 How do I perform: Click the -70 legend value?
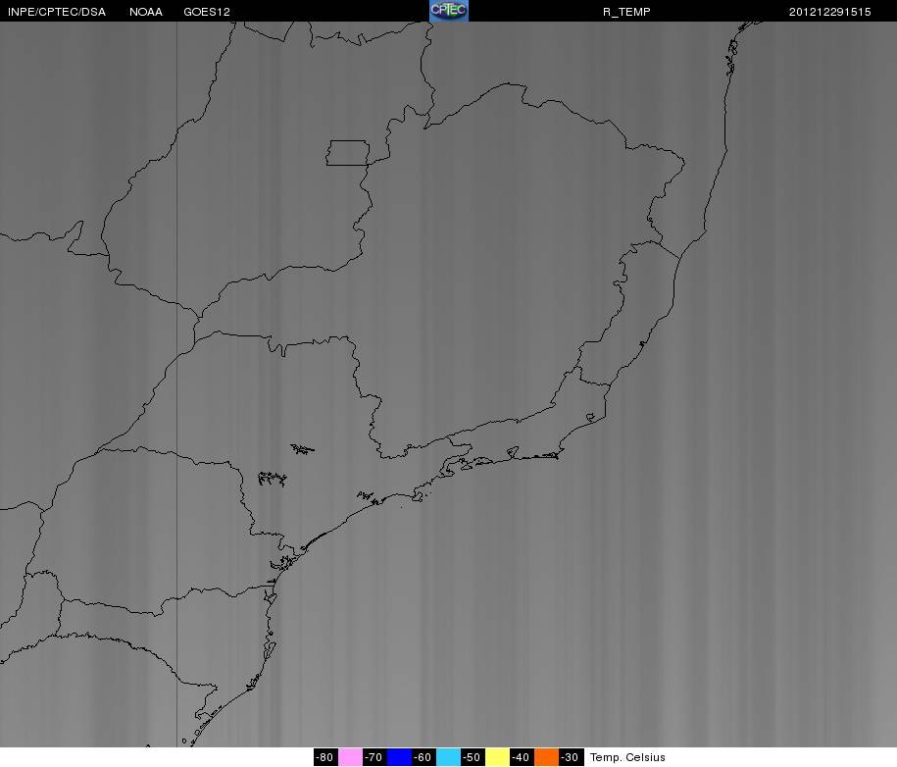coord(374,757)
